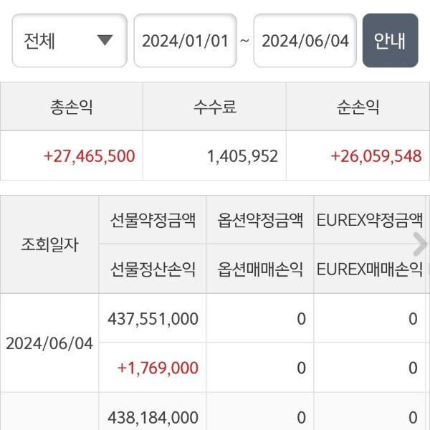Viewport: 430px width, 430px height.
Task: Select the 수수료 column header
Action: pos(214,107)
